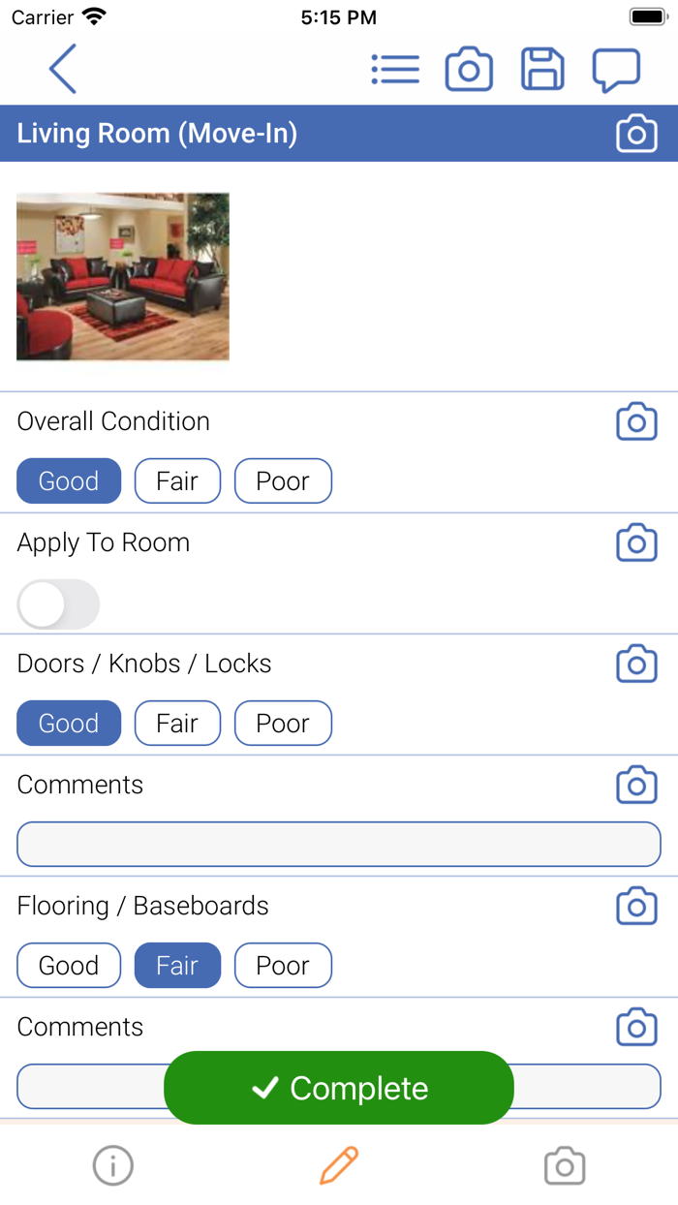Click the camera icon in the top toolbar

tap(469, 69)
